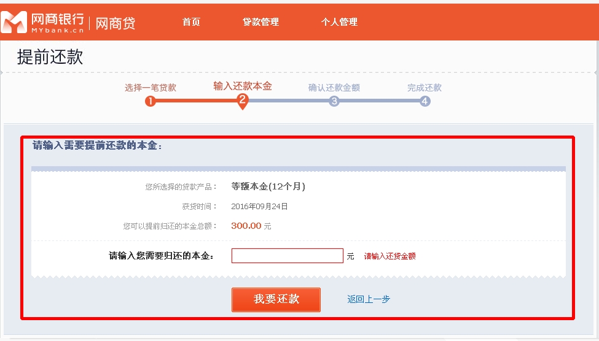Open the 贷款管理 menu

coord(260,22)
